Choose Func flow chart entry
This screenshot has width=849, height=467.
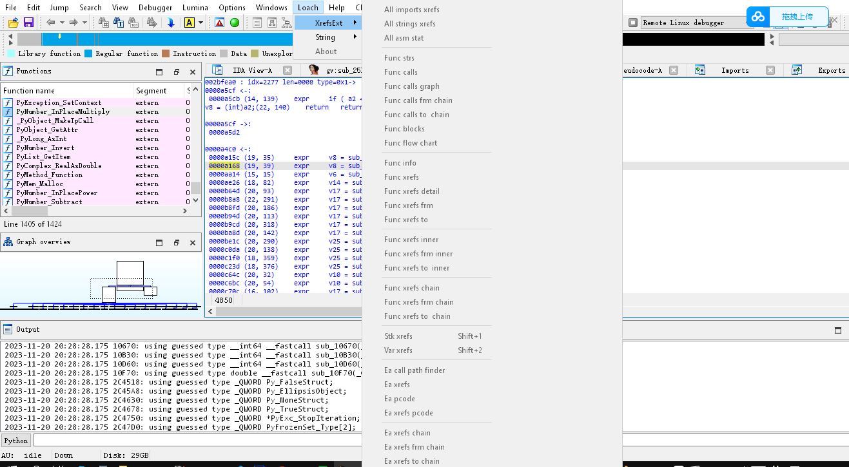click(411, 143)
